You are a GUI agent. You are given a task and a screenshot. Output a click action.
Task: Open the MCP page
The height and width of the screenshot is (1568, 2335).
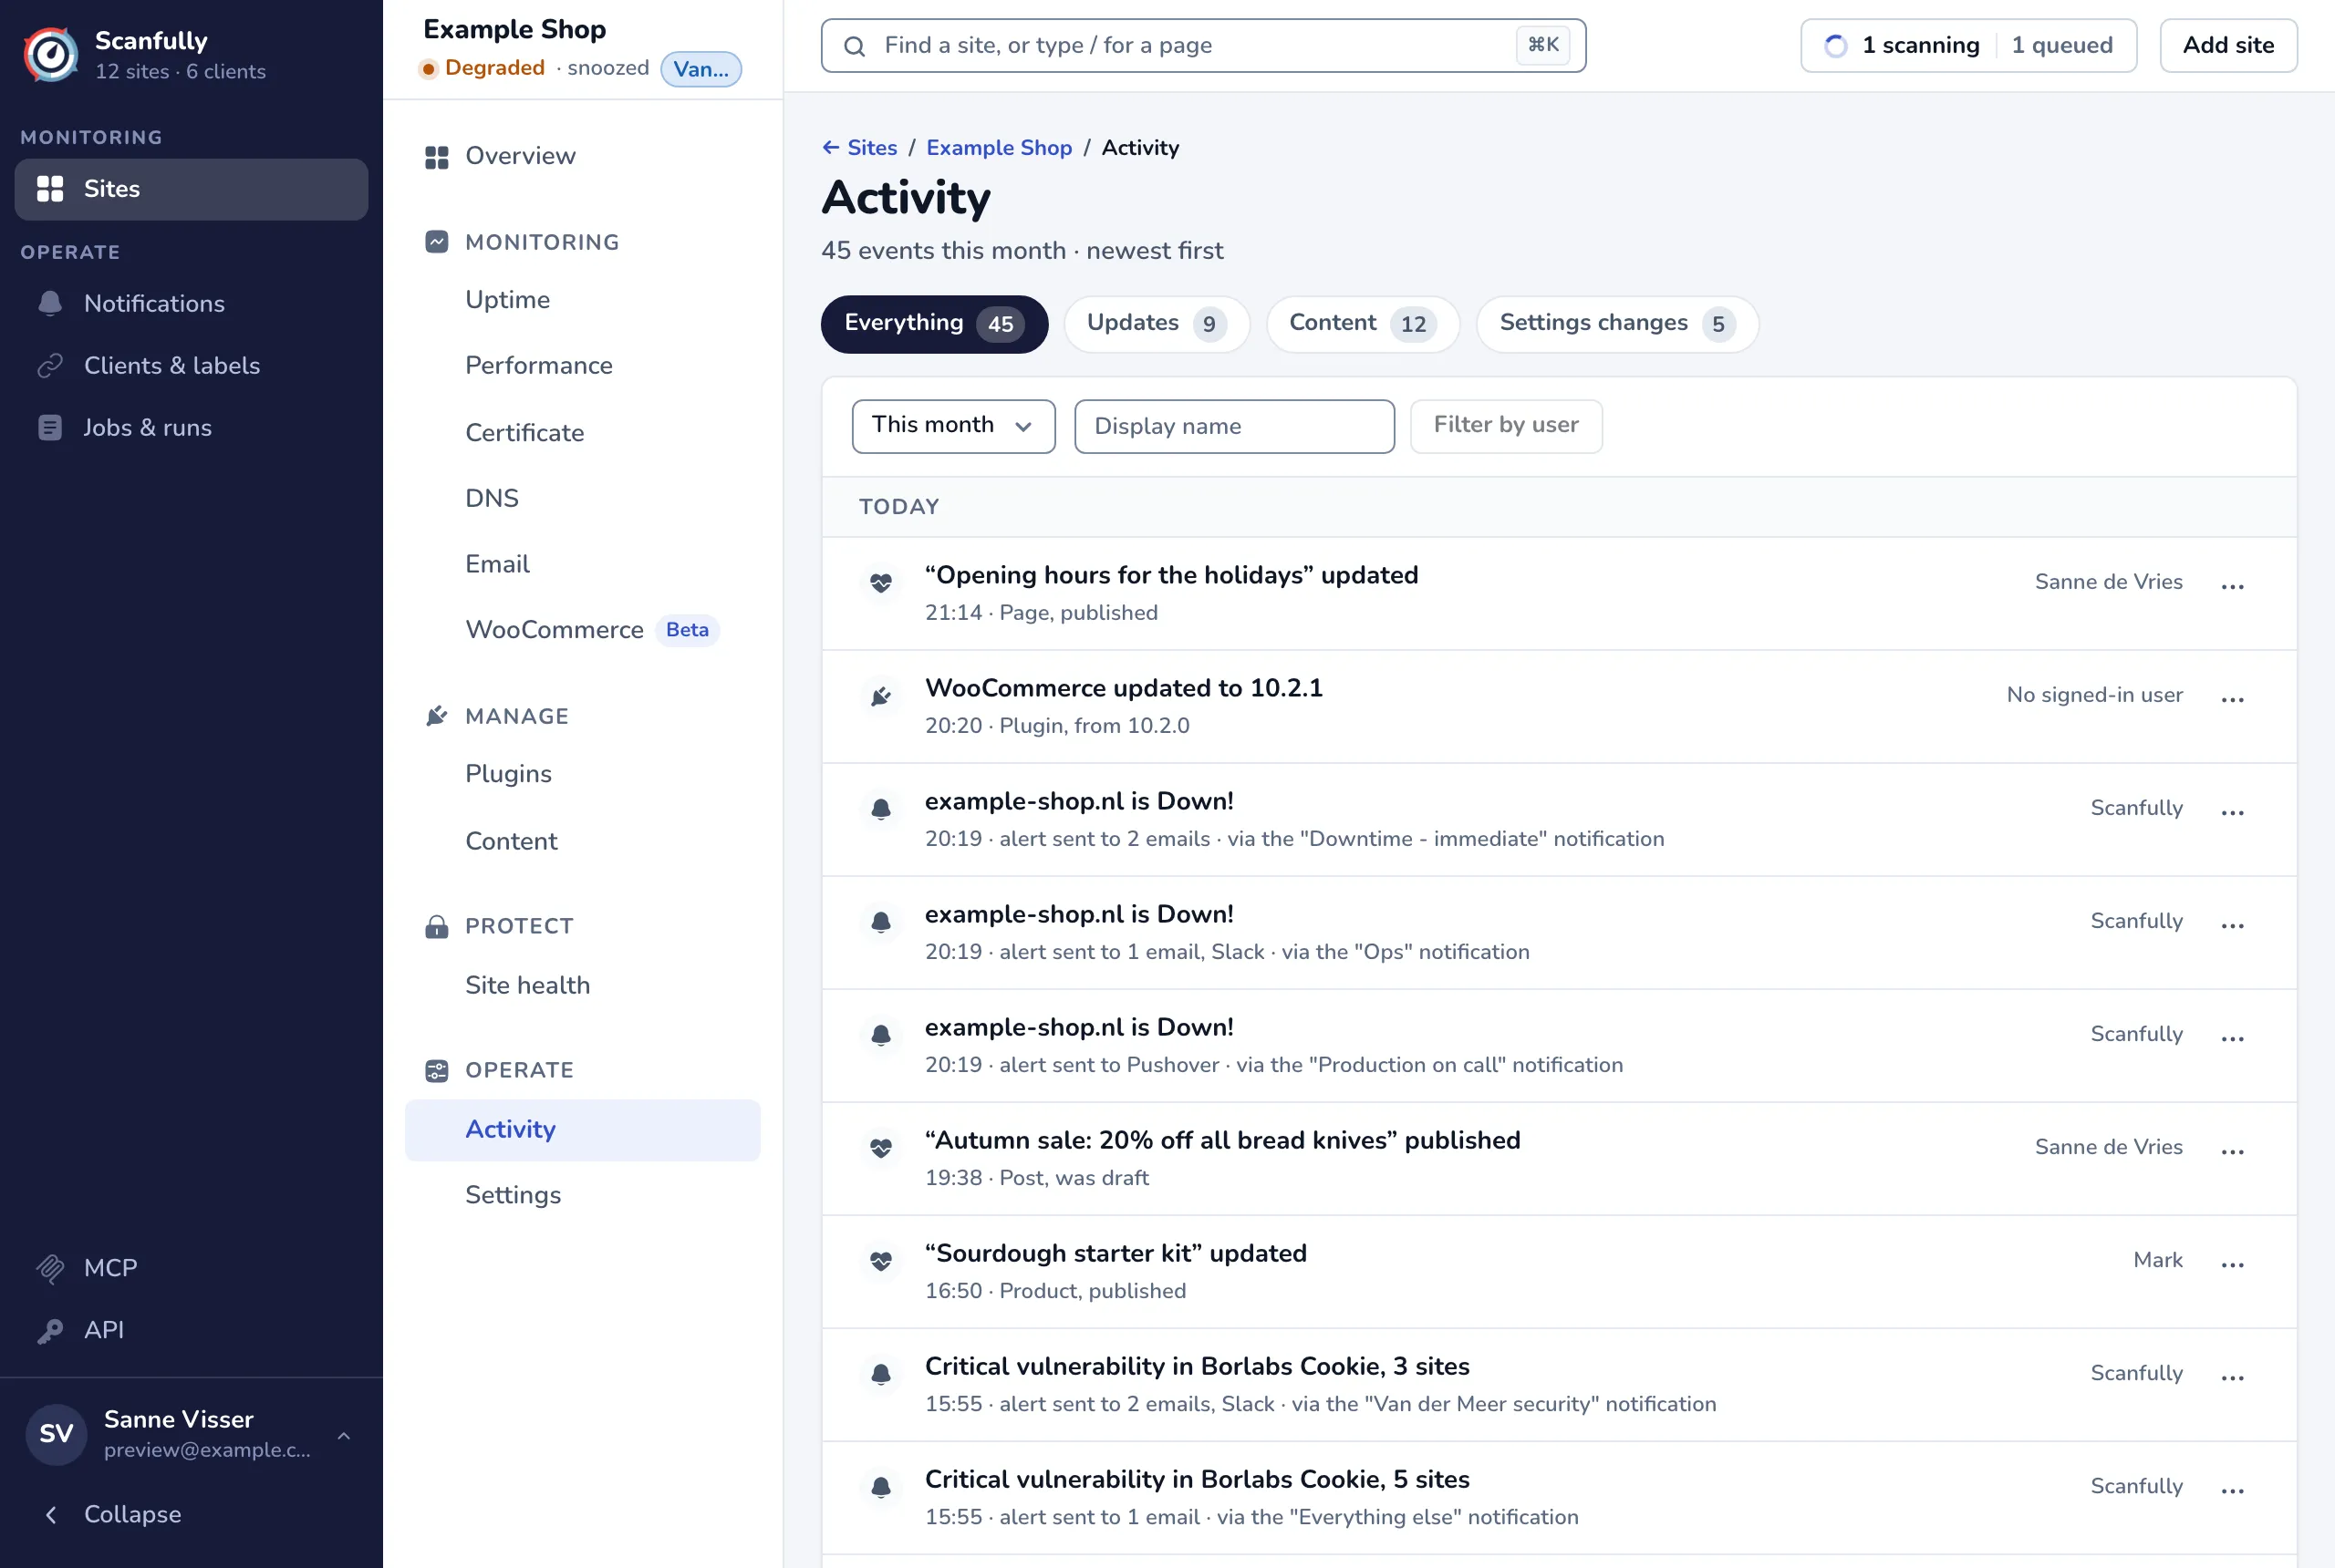click(191, 1268)
